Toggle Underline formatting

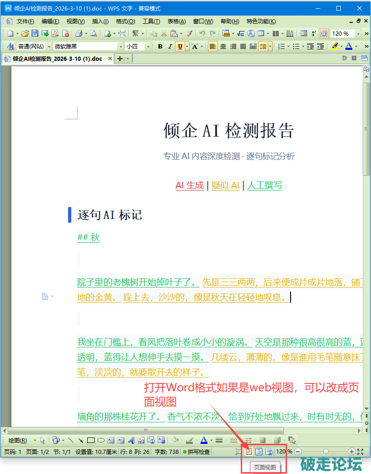point(180,46)
